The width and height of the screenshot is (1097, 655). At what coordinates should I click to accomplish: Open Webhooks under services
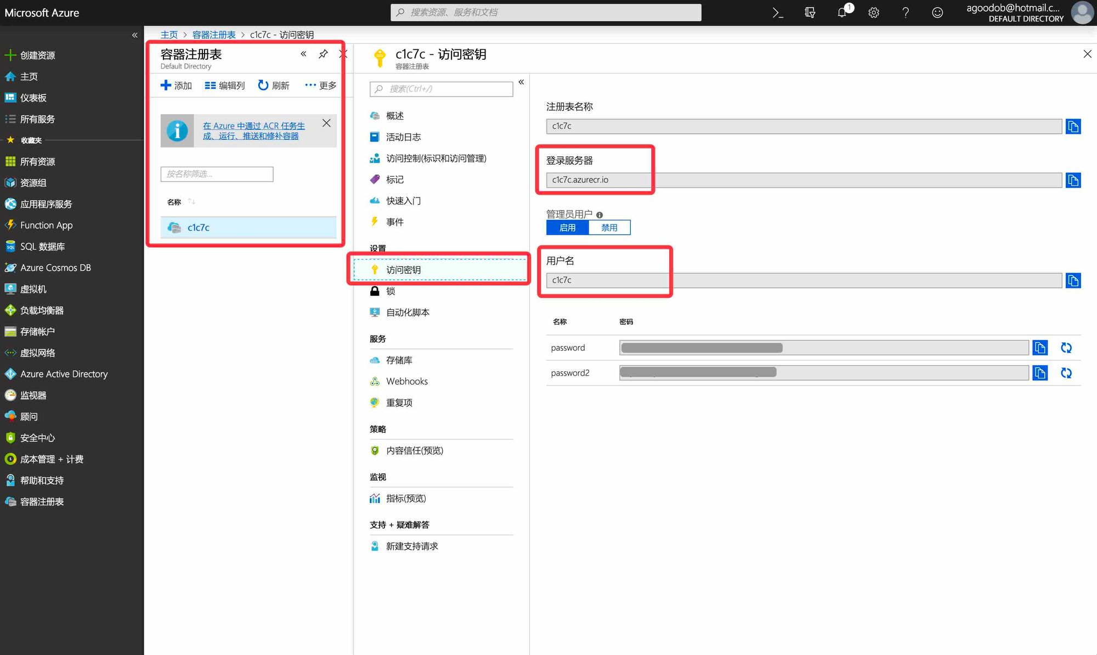406,381
